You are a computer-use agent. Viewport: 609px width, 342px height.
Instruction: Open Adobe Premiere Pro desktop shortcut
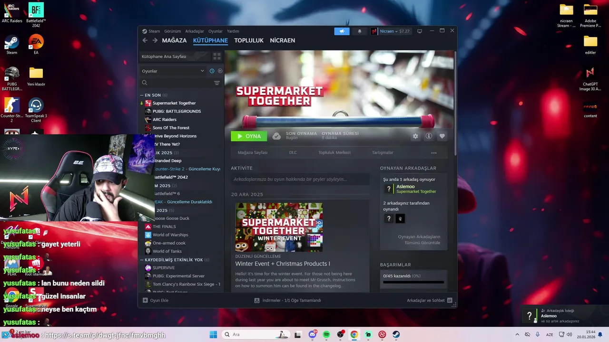(x=590, y=16)
